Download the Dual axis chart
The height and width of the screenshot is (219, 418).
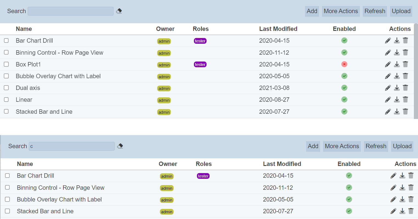pos(397,88)
